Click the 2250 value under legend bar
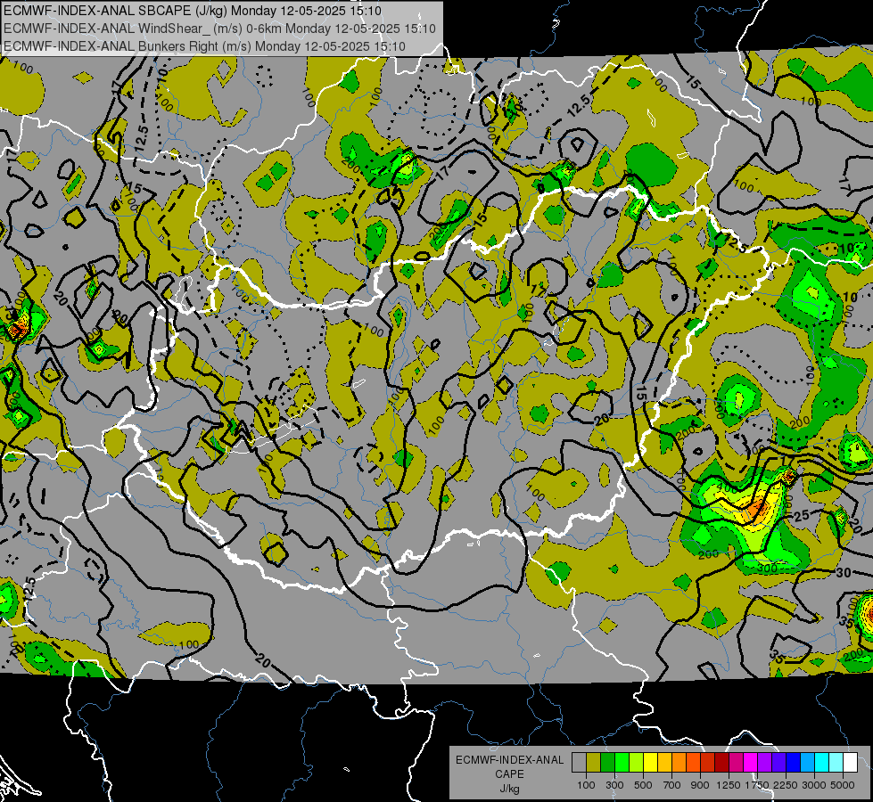873x802 pixels. coord(786,785)
